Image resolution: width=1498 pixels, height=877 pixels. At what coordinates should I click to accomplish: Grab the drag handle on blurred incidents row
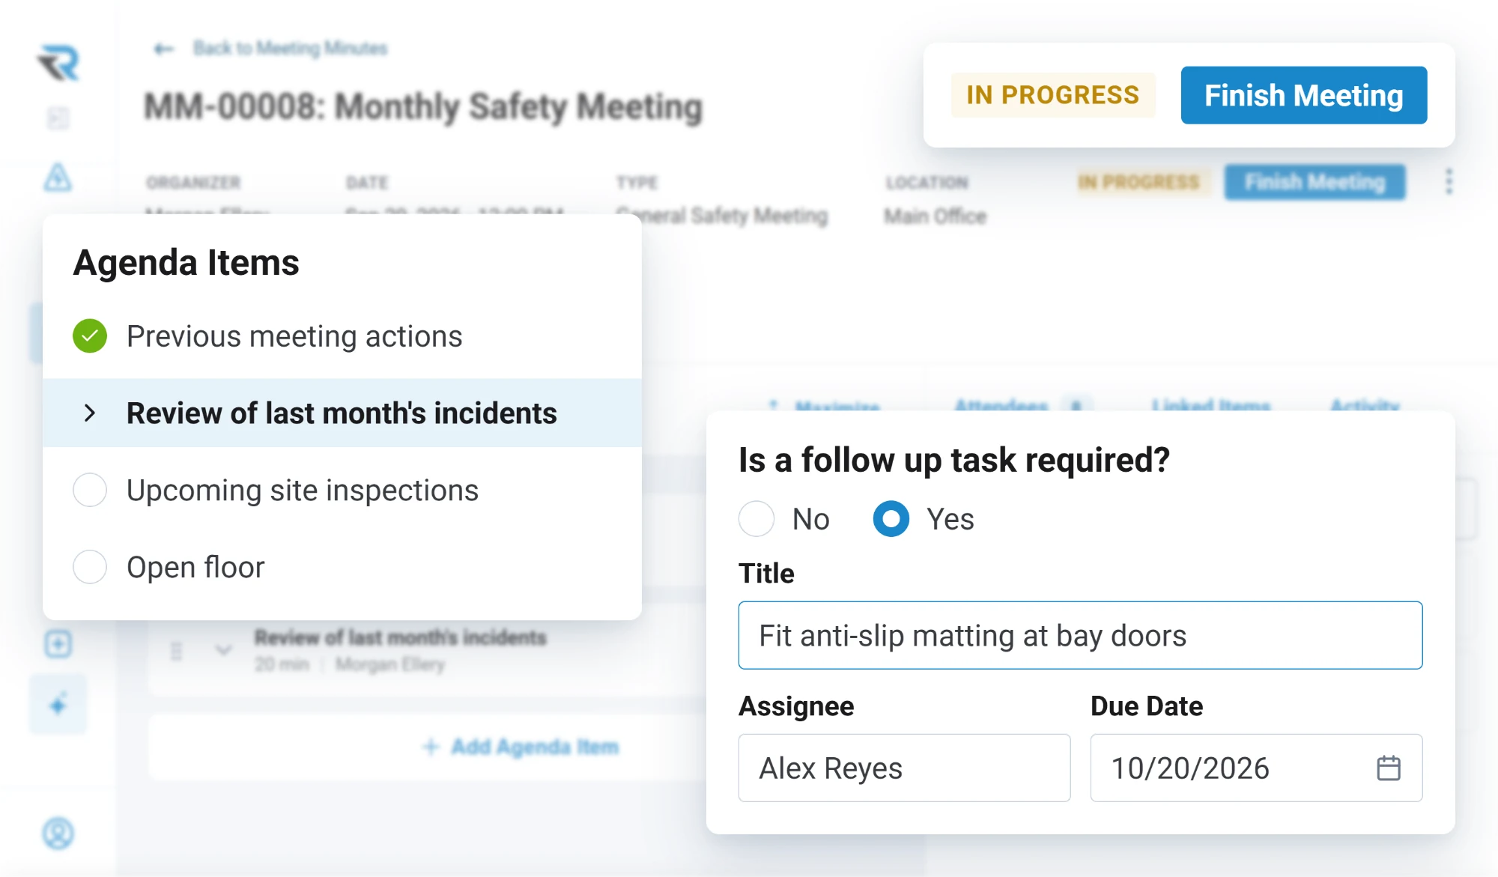pyautogui.click(x=177, y=651)
